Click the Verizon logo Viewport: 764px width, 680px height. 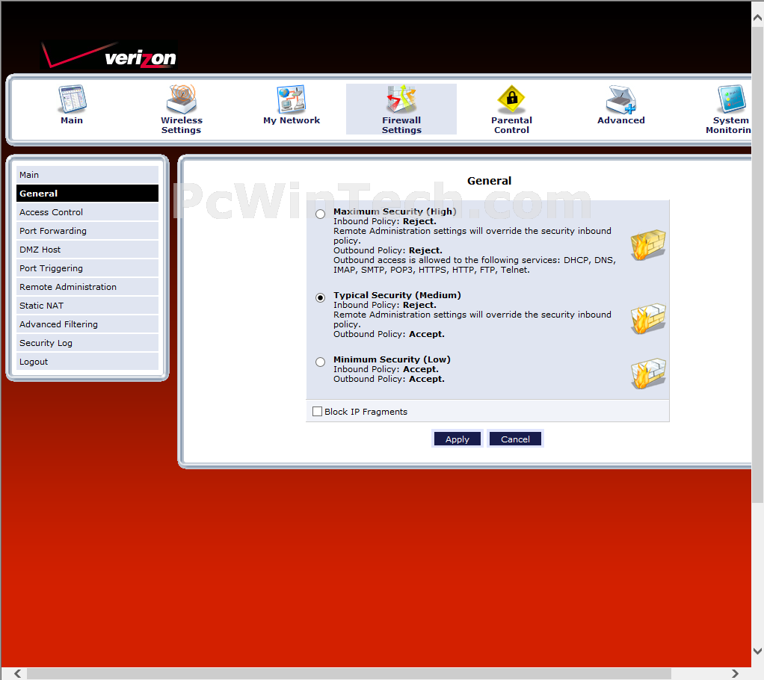click(x=109, y=55)
